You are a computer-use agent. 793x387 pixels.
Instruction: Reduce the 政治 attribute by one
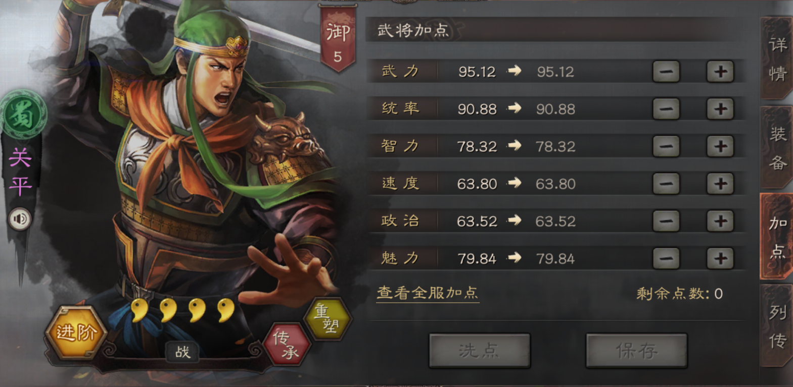[666, 221]
